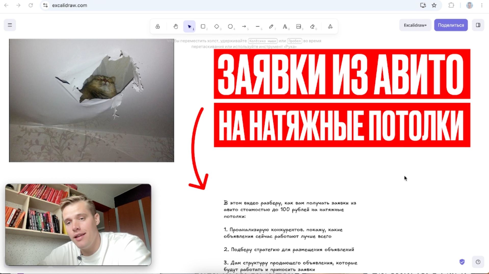The width and height of the screenshot is (489, 274).
Task: Select the Rectangle tool
Action: coord(203,26)
